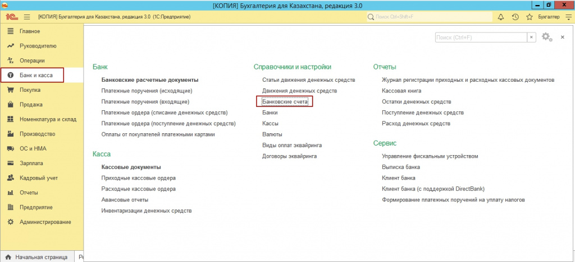Open Клиент банка (с поддержкой DirectBank)

[x=433, y=189]
